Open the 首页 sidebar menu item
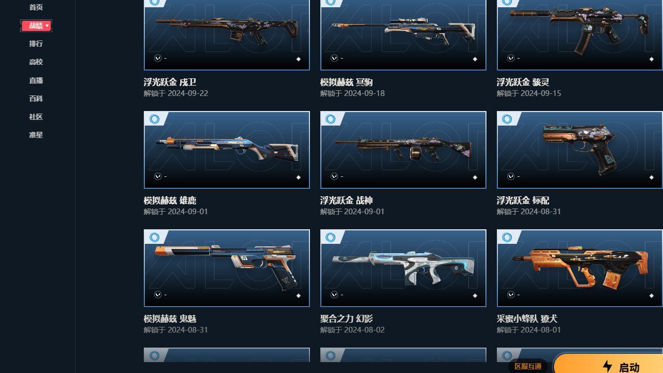 point(36,7)
